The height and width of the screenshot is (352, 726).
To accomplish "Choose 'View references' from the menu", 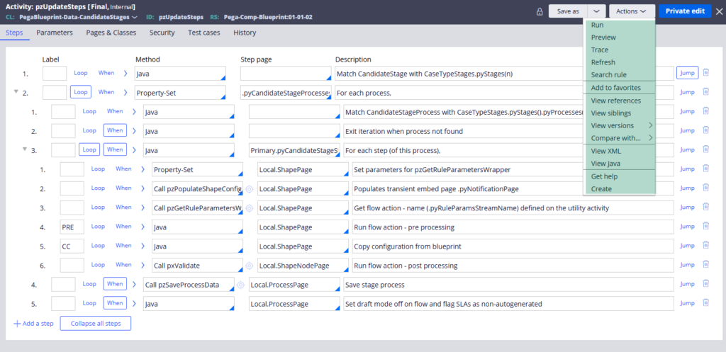I will [619, 101].
